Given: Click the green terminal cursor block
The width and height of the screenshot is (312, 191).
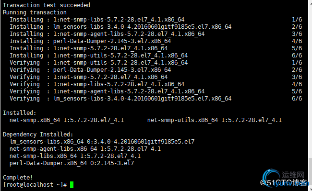Looking at the screenshot, I should (72, 185).
